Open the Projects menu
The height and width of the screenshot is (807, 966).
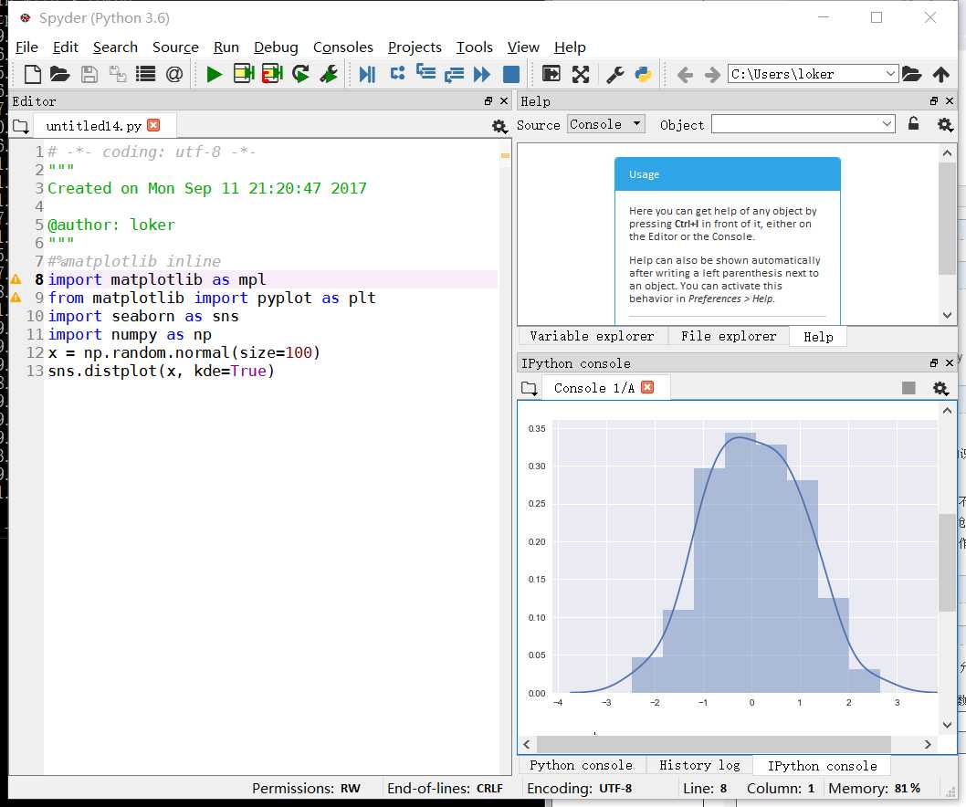pos(415,47)
